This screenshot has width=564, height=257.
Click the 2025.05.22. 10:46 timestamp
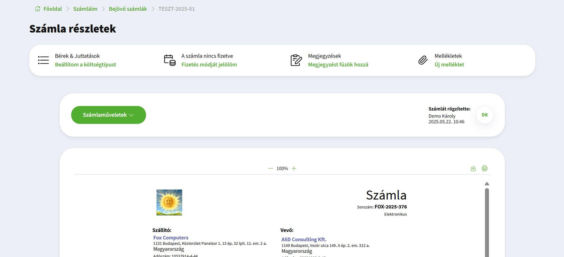446,122
